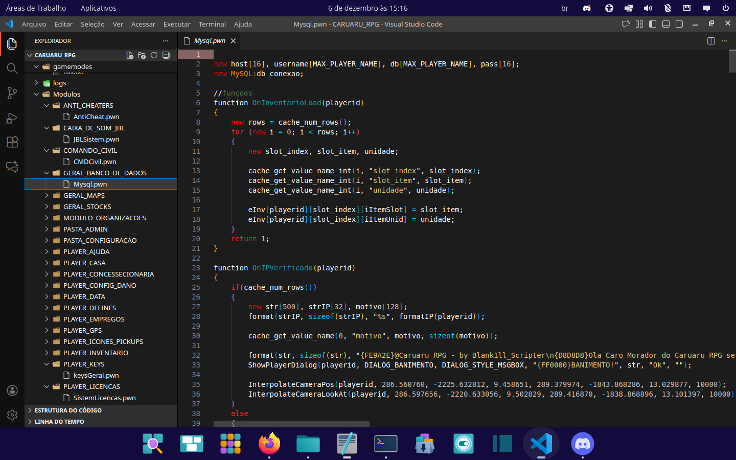Open the Manage gear menu
Screen dimensions: 736x460
(x=12, y=415)
